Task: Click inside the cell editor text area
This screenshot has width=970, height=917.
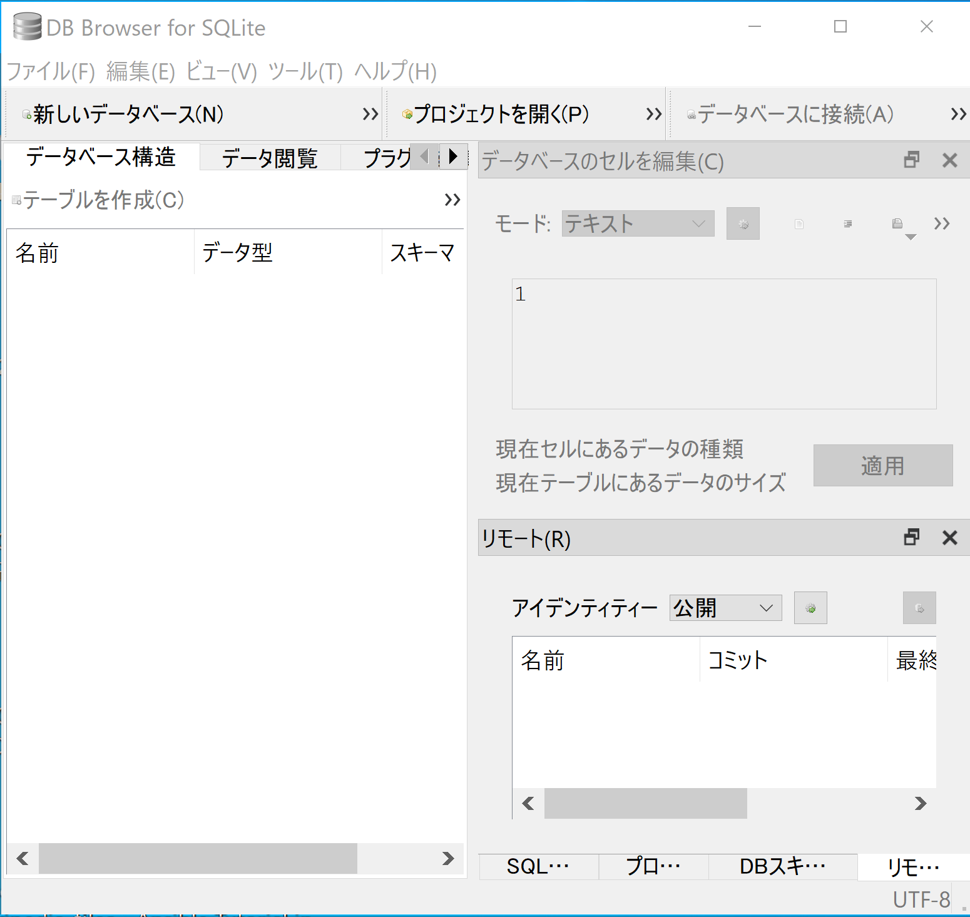Action: click(724, 344)
